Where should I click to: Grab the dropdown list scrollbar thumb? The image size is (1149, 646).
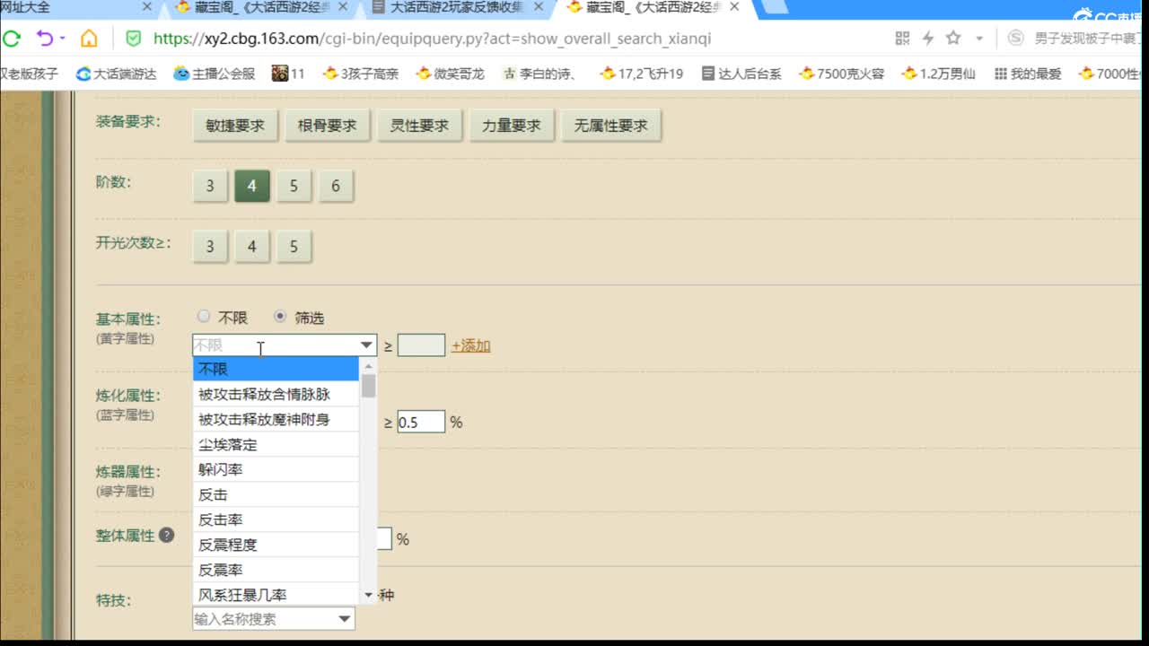click(368, 386)
